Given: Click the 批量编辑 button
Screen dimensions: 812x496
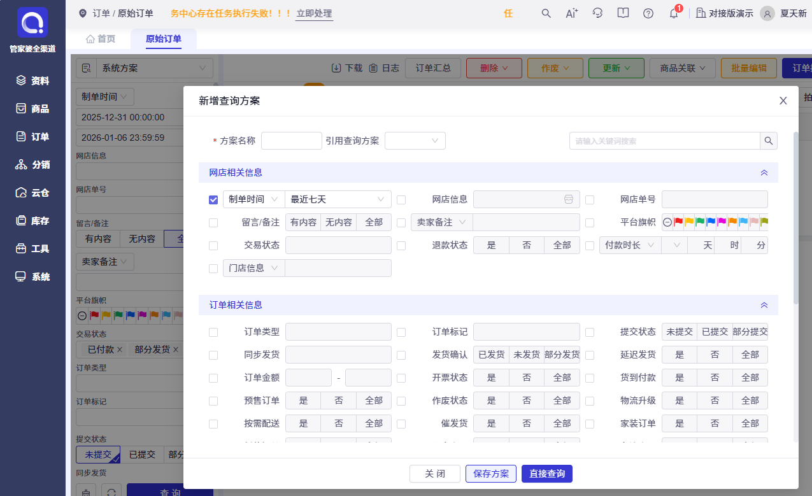Looking at the screenshot, I should pyautogui.click(x=749, y=68).
